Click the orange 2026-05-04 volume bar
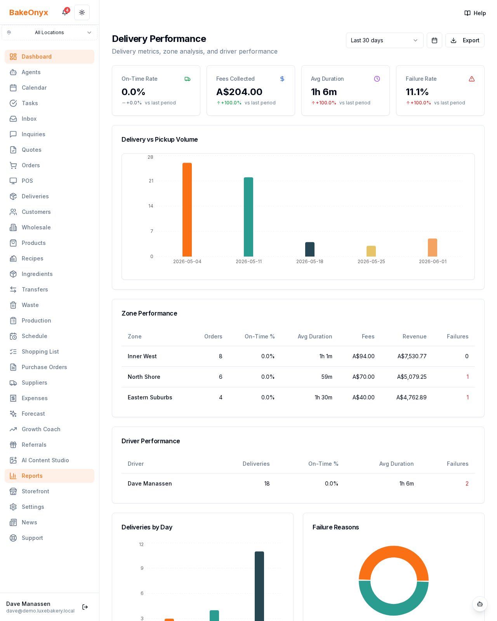 click(187, 210)
